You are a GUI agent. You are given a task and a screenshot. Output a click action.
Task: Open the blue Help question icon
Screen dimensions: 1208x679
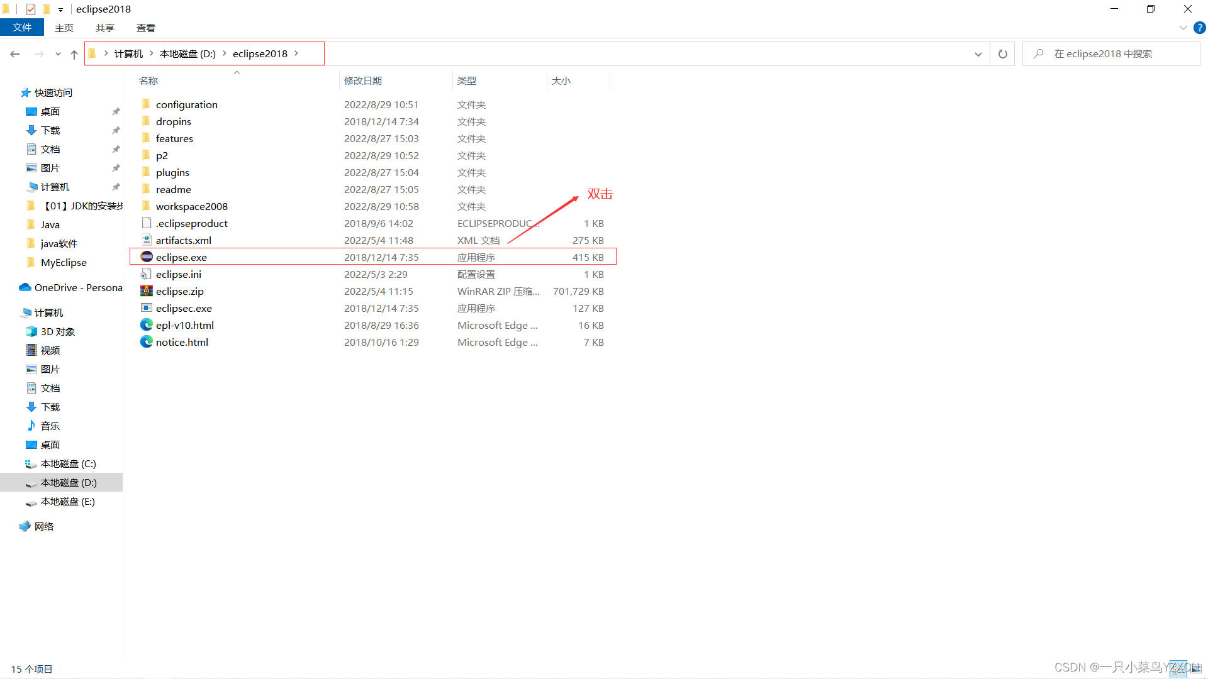pyautogui.click(x=1199, y=28)
